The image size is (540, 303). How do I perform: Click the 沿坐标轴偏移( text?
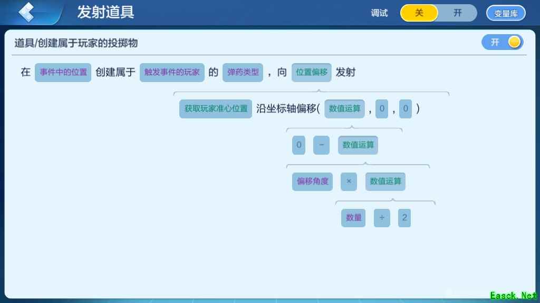[288, 108]
